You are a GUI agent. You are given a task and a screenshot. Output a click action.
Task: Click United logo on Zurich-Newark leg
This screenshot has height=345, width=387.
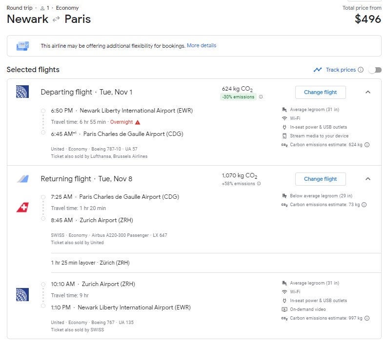[22, 294]
